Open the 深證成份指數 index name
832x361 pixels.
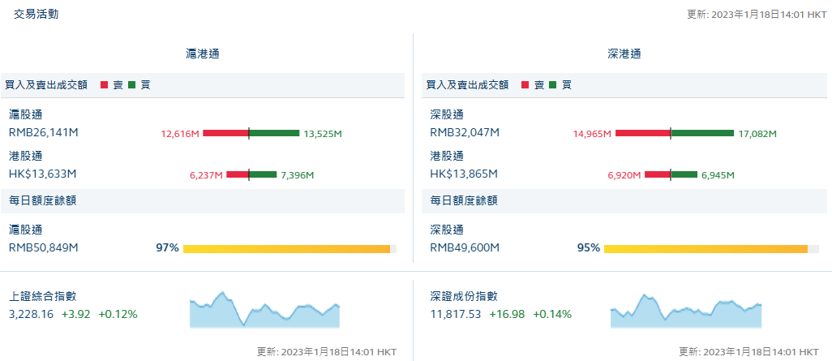click(463, 297)
